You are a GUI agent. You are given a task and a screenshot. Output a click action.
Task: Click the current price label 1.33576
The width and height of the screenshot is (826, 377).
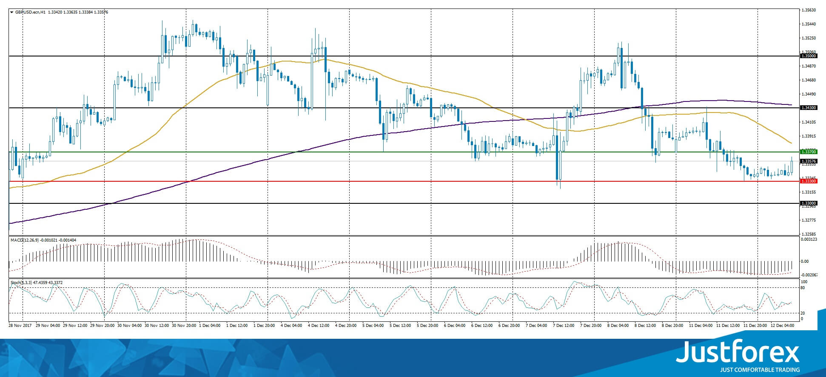coord(809,161)
